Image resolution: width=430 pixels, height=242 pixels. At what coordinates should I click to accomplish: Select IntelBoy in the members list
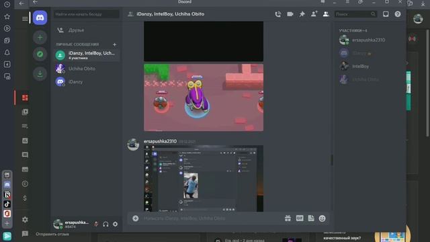(x=369, y=67)
